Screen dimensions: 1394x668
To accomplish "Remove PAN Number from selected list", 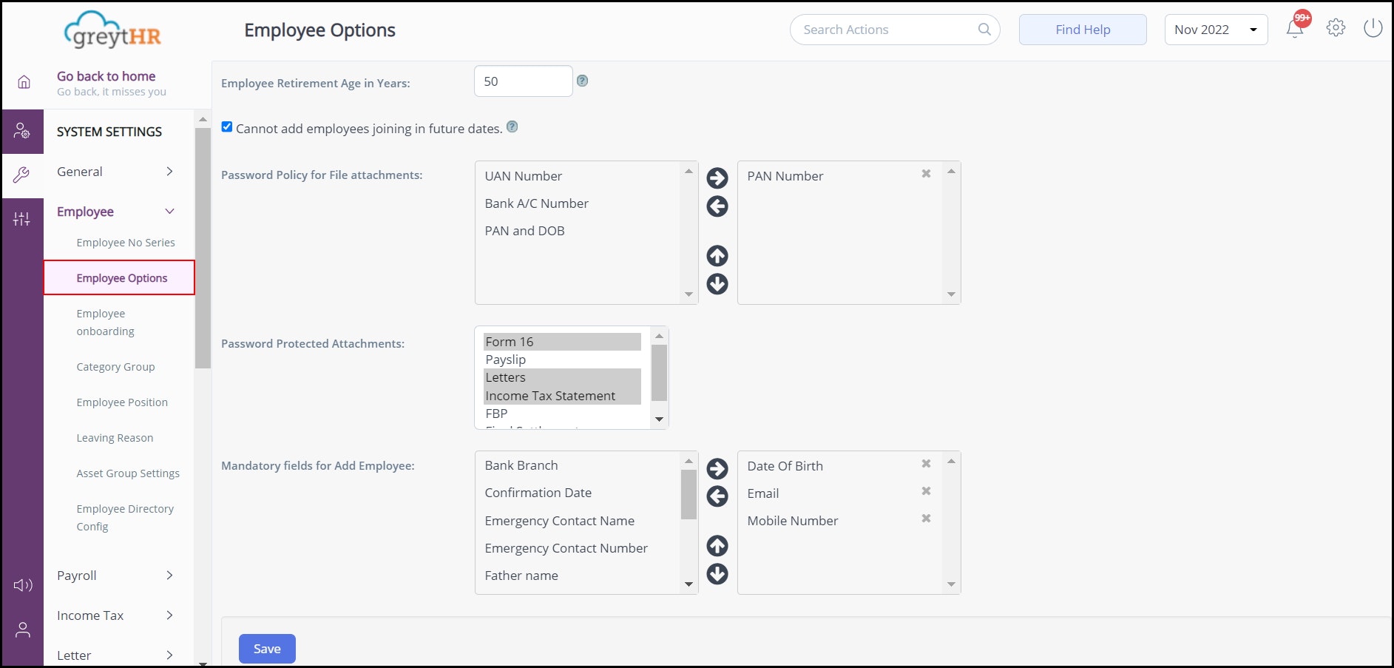I will coord(926,174).
